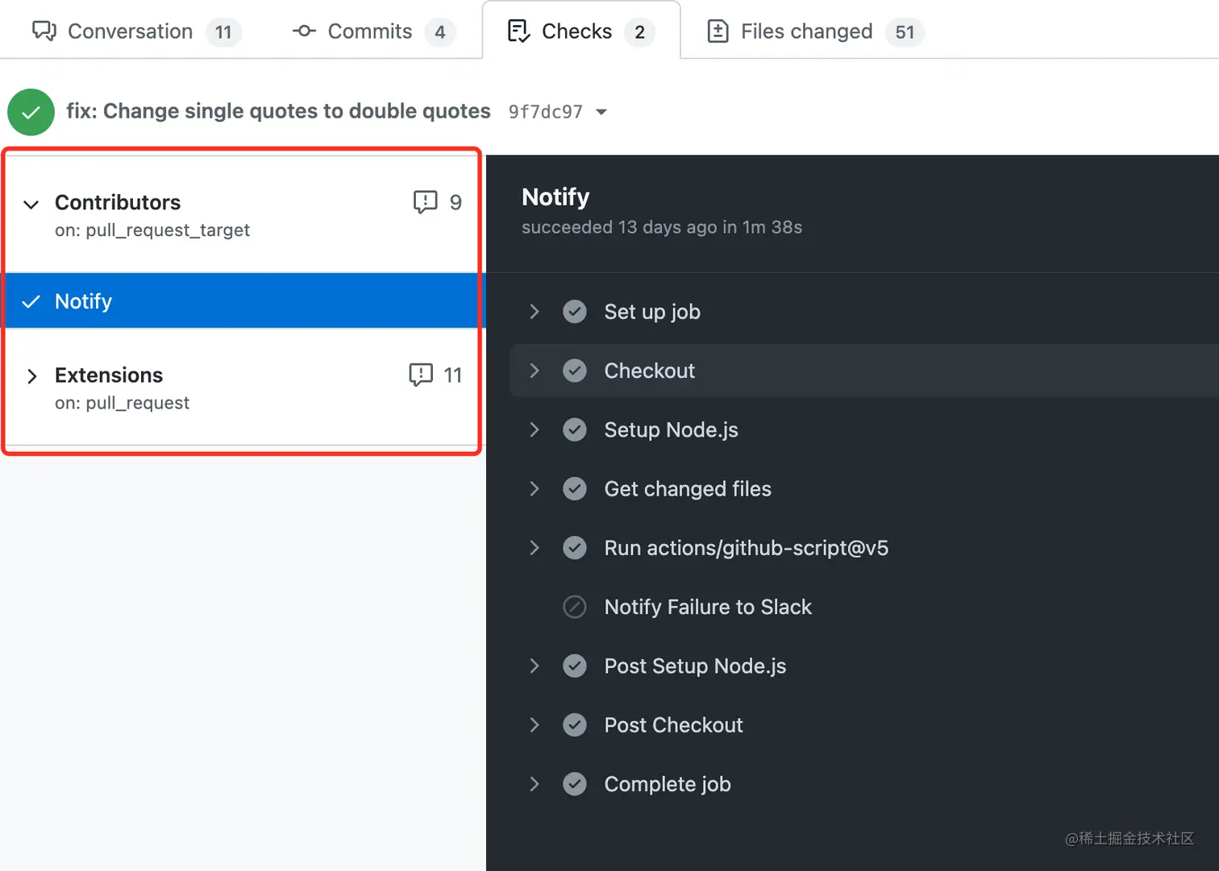Click the check icon for Get changed files

575,489
